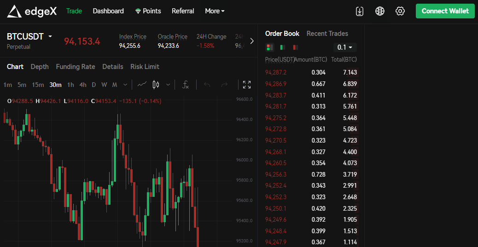Select the 15m timeframe
478x247 pixels.
38,85
